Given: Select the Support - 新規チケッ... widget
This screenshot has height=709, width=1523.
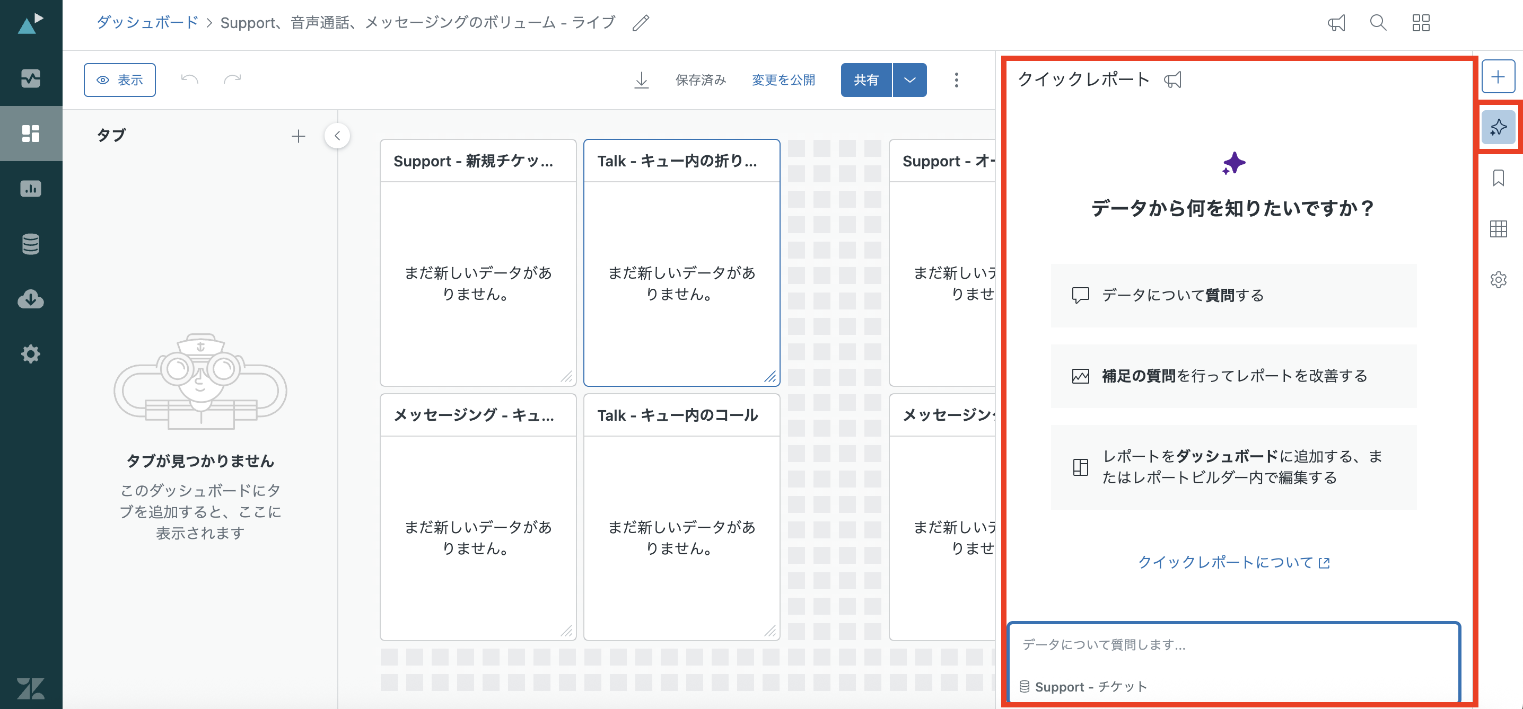Looking at the screenshot, I should tap(478, 263).
